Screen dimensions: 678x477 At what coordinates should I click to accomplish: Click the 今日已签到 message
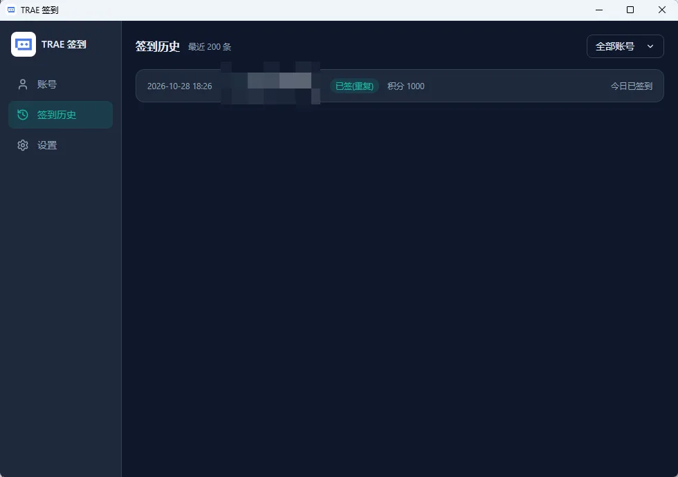631,86
